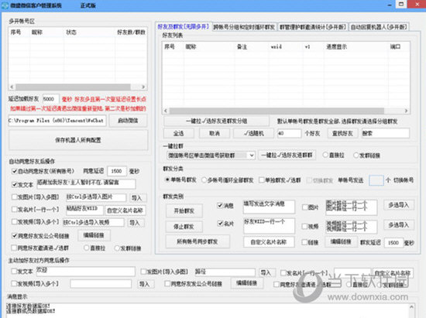Click 导入 button beside 按Ctrl多选导入图片
The width and height of the screenshot is (426, 318).
[137, 198]
